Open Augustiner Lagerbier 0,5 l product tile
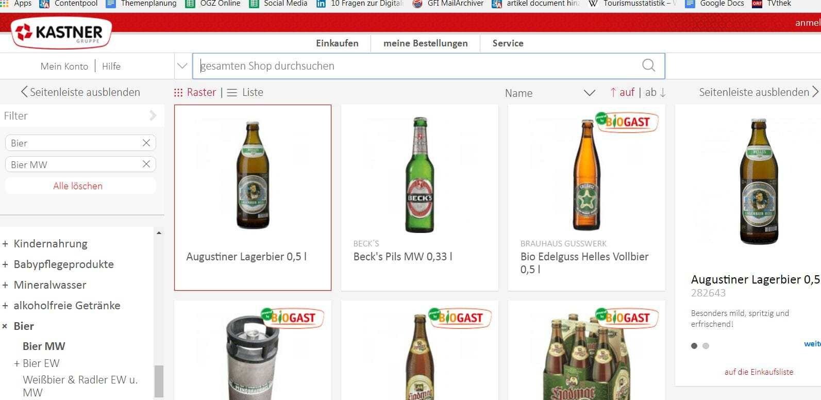 (253, 197)
